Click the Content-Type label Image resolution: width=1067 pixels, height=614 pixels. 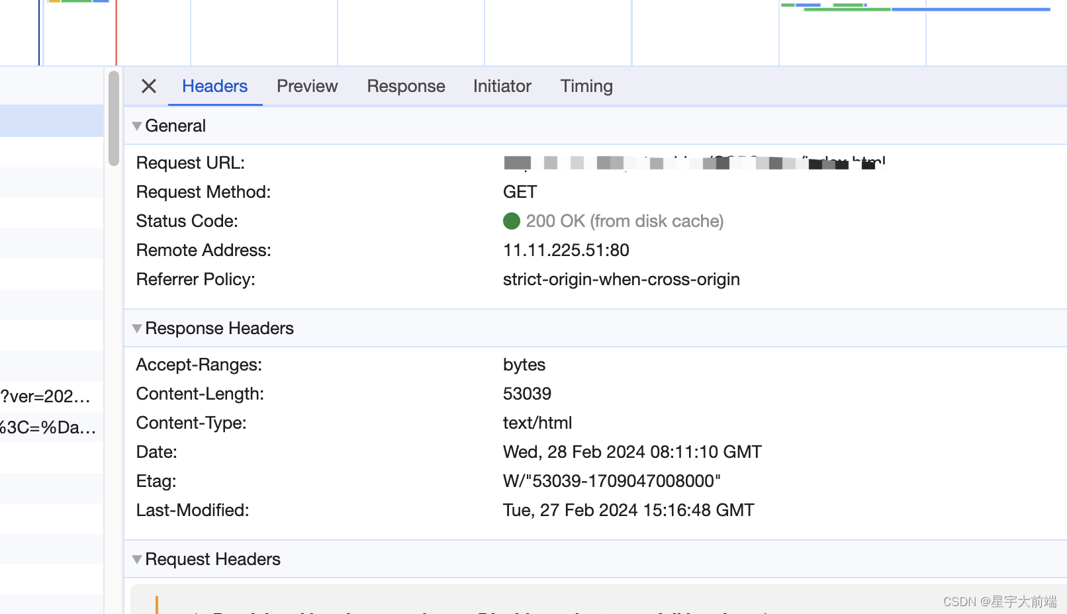click(191, 423)
